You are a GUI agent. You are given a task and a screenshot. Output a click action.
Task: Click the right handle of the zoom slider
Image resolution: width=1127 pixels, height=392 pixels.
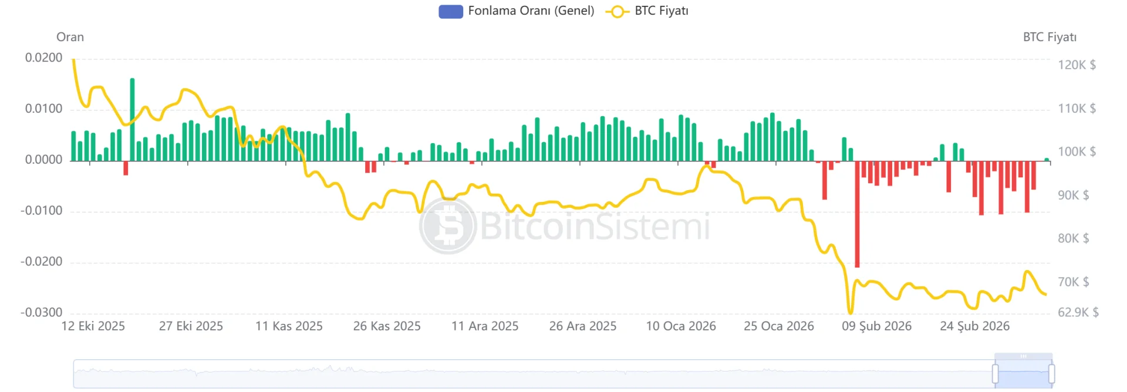point(1051,373)
